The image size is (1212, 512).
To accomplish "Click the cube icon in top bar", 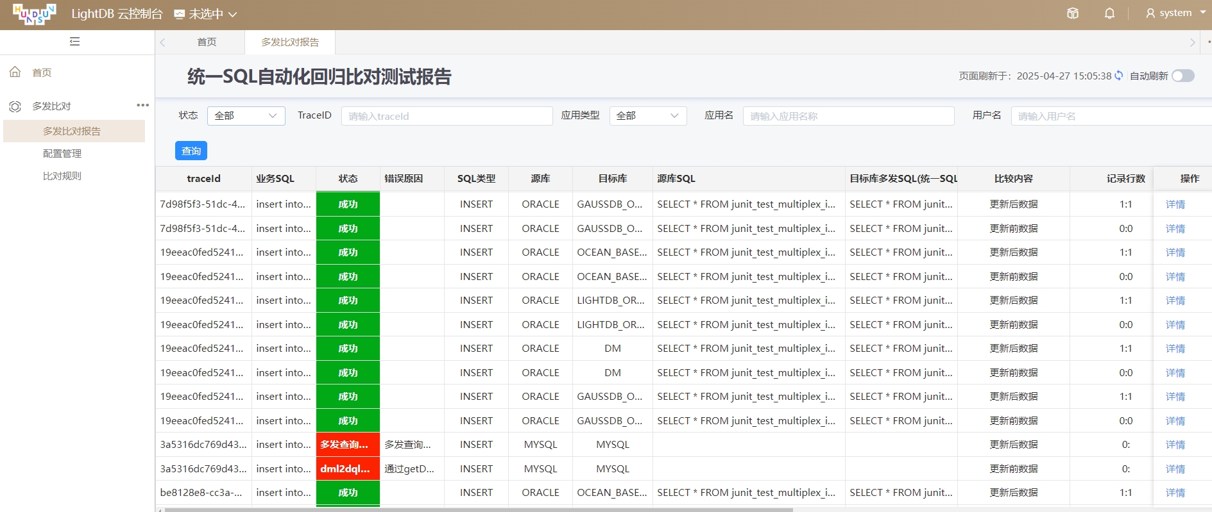I will tap(1073, 13).
